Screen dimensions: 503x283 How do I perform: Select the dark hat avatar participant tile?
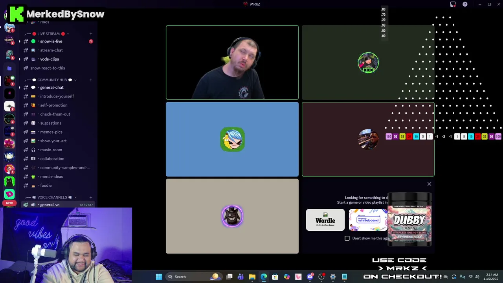click(x=232, y=216)
